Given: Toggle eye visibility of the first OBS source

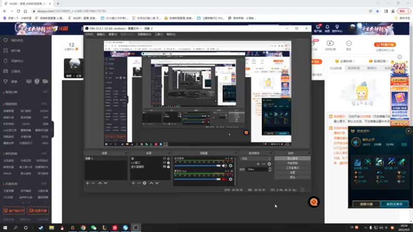Looking at the screenshot, I should [x=164, y=159].
